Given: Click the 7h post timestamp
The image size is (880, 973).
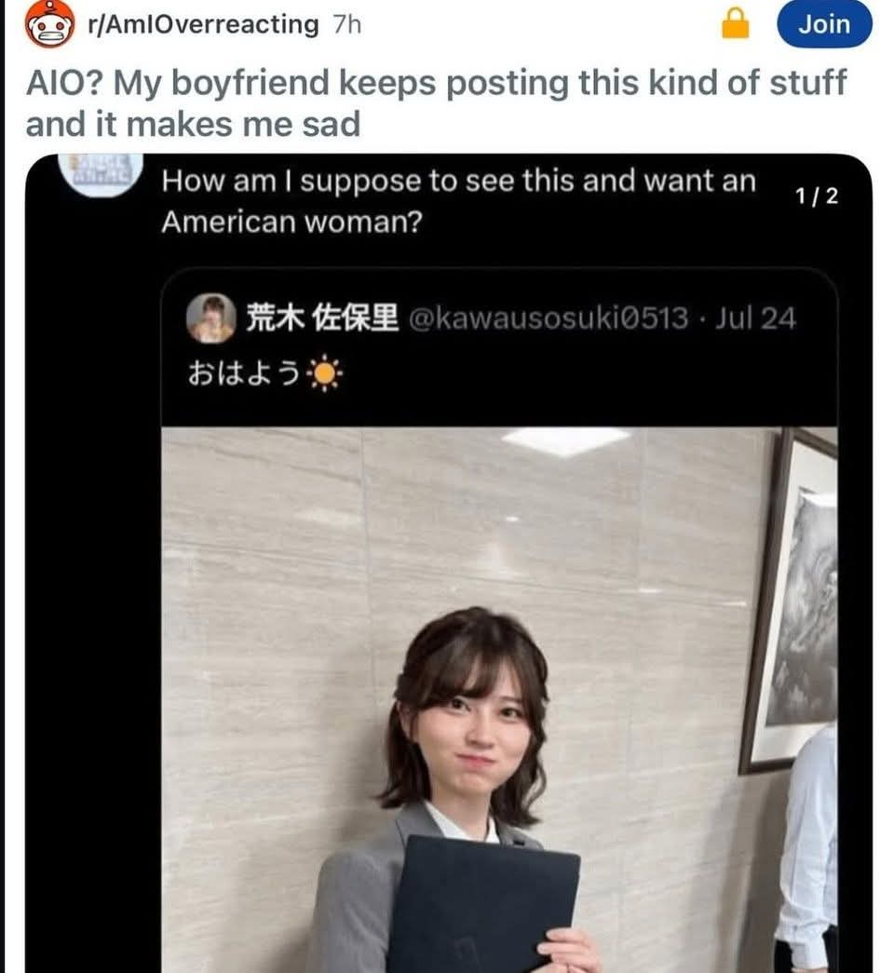Looking at the screenshot, I should click(347, 25).
